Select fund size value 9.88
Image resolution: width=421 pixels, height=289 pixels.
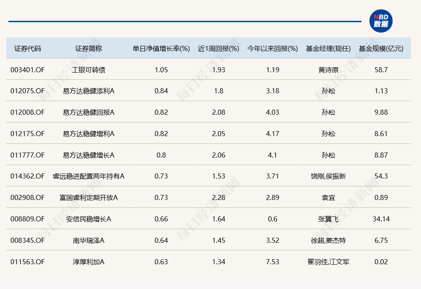tap(381, 112)
